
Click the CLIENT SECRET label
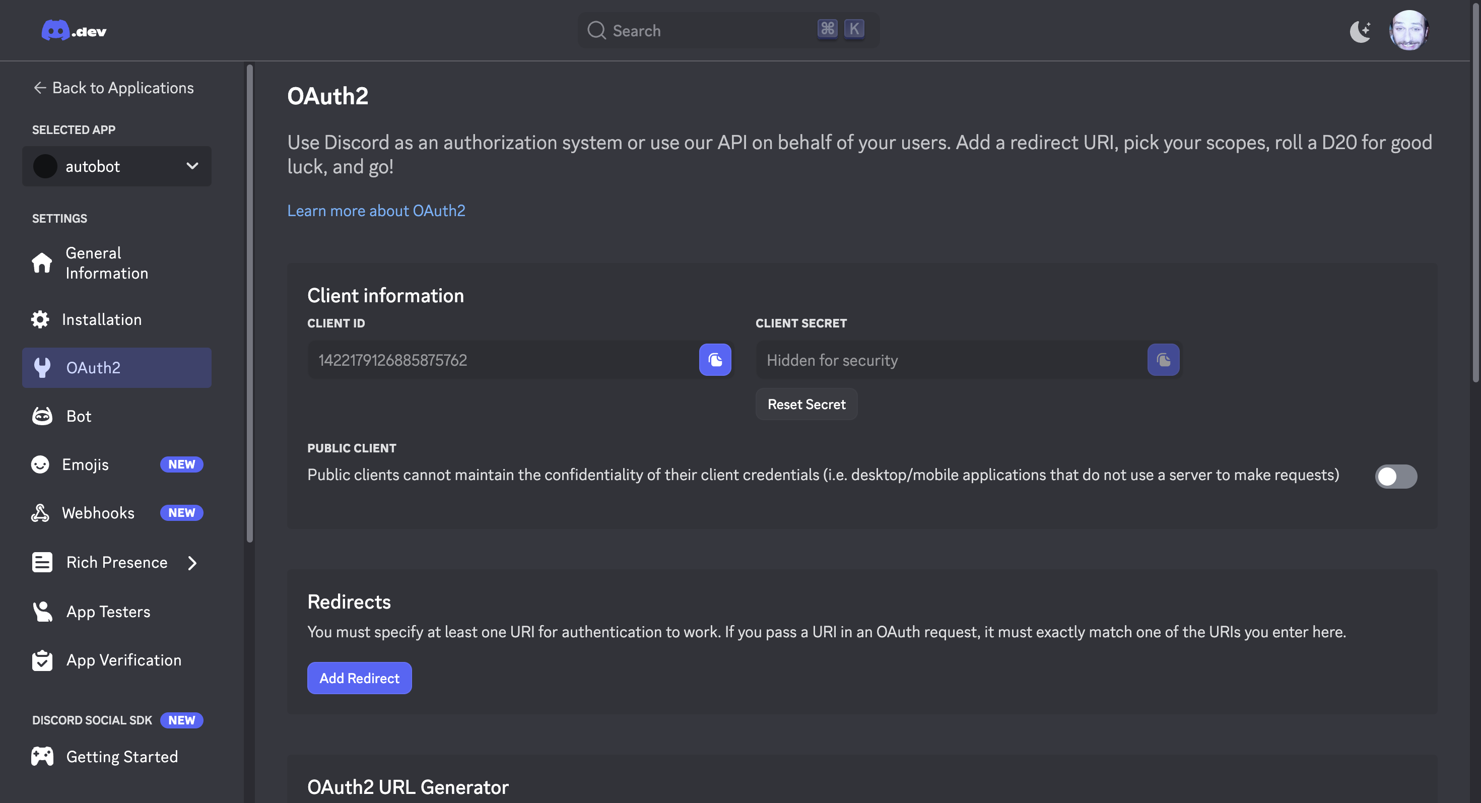(x=801, y=323)
